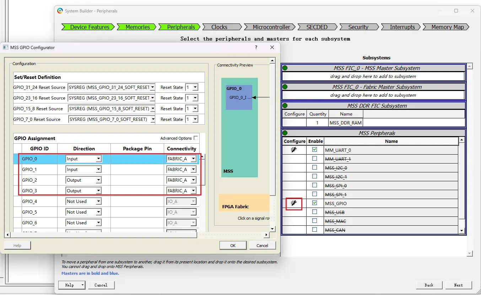Enable the MSS_USB peripheral checkbox
This screenshot has width=481, height=295.
(314, 212)
